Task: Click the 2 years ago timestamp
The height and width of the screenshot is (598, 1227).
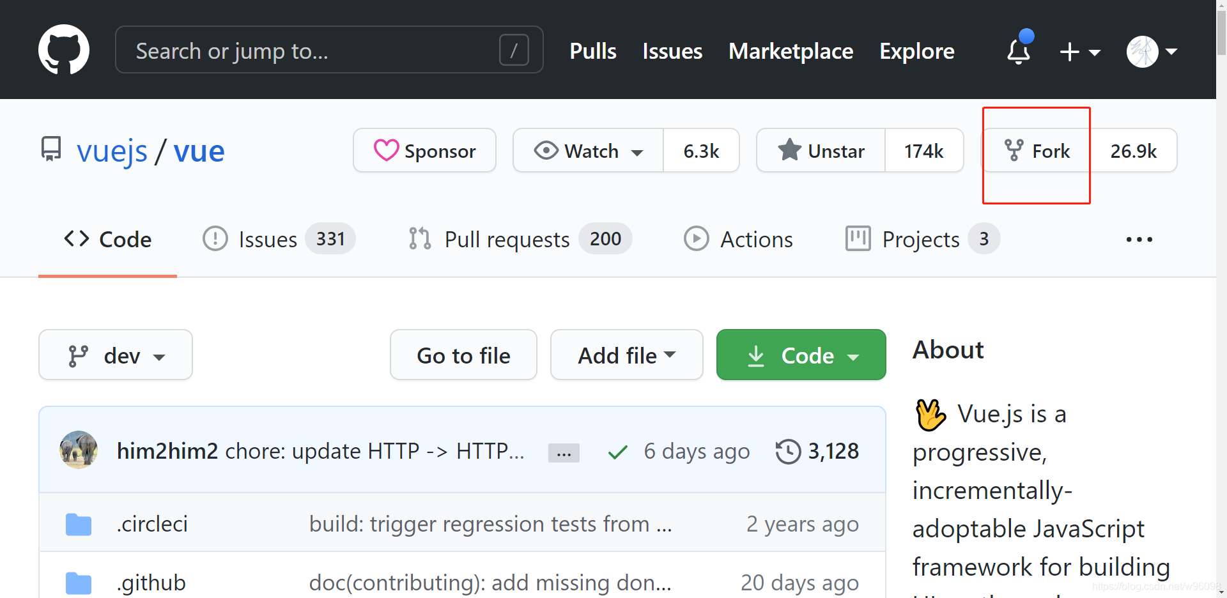Action: click(803, 524)
